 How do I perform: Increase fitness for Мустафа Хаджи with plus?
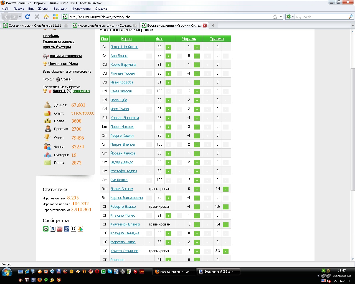[x=168, y=171]
